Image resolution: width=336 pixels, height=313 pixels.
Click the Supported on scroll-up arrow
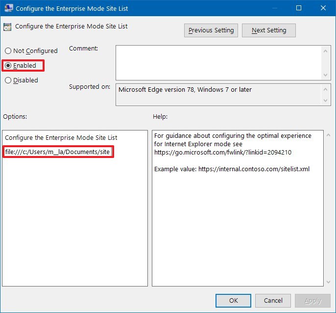coord(325,89)
